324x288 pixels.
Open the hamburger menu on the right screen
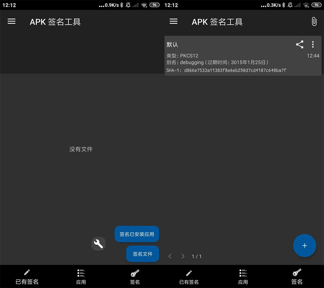174,21
